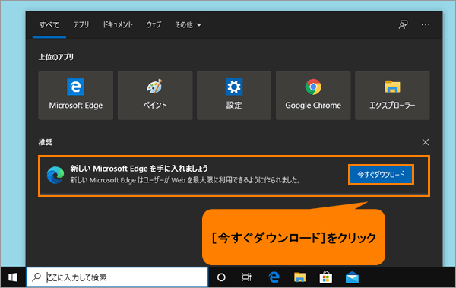Launch the ペイント app tile
This screenshot has width=456, height=288.
tap(155, 95)
